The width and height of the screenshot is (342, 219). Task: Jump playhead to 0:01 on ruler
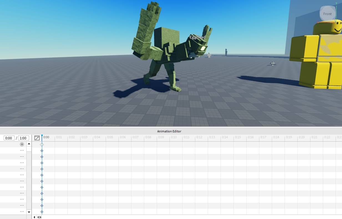coord(59,137)
